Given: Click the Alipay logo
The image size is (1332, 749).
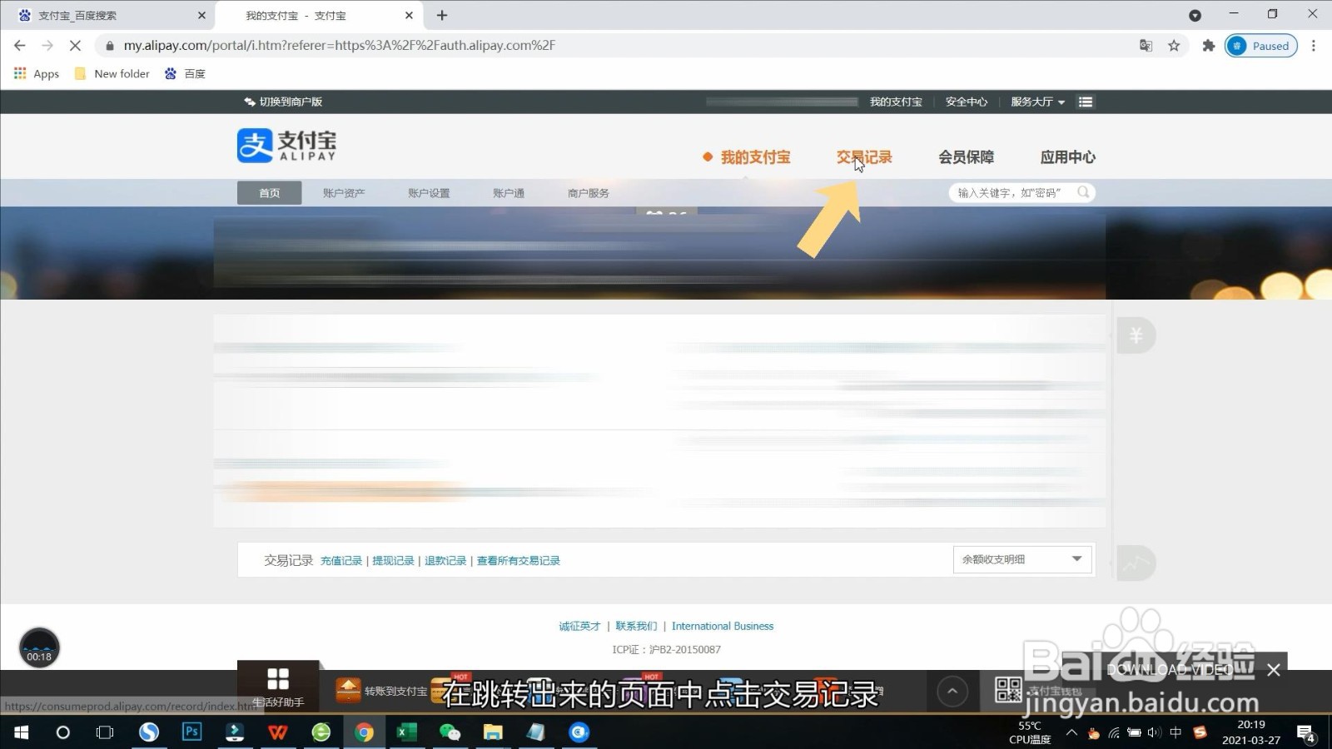Looking at the screenshot, I should pos(286,145).
